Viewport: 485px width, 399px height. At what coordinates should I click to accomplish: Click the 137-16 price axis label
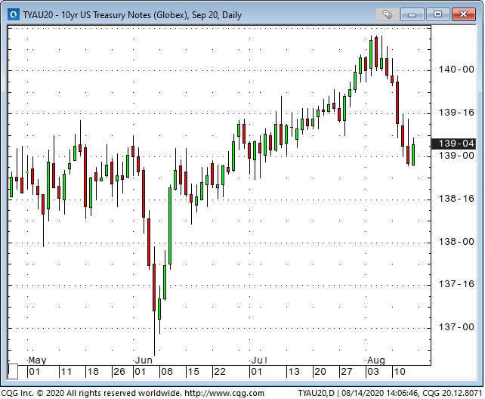(456, 284)
